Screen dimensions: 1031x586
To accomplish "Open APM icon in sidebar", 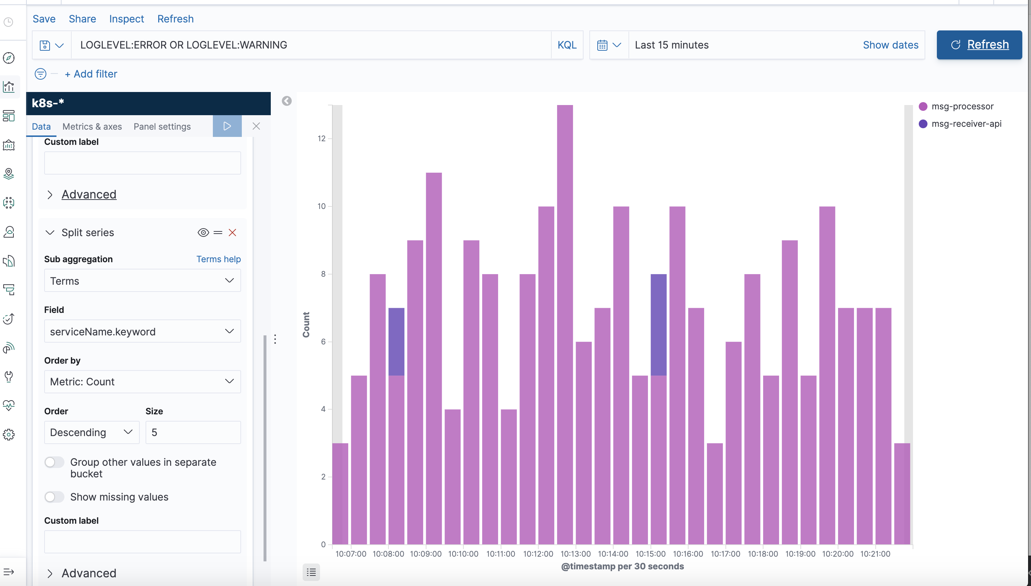I will click(8, 290).
